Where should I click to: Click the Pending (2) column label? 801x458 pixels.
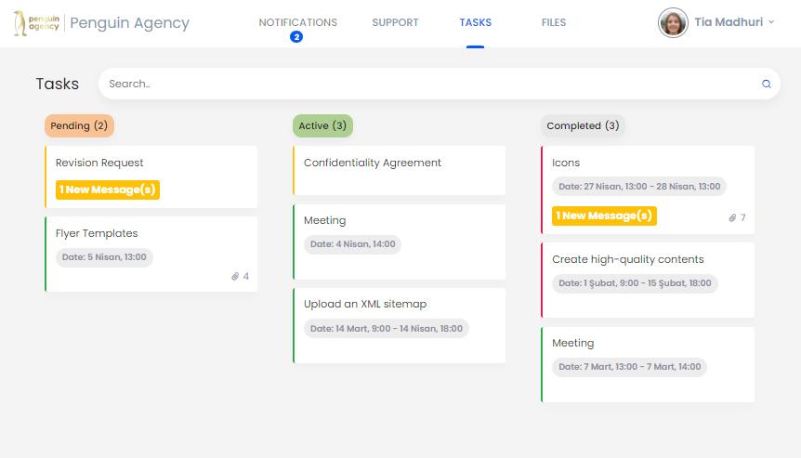[x=79, y=126]
